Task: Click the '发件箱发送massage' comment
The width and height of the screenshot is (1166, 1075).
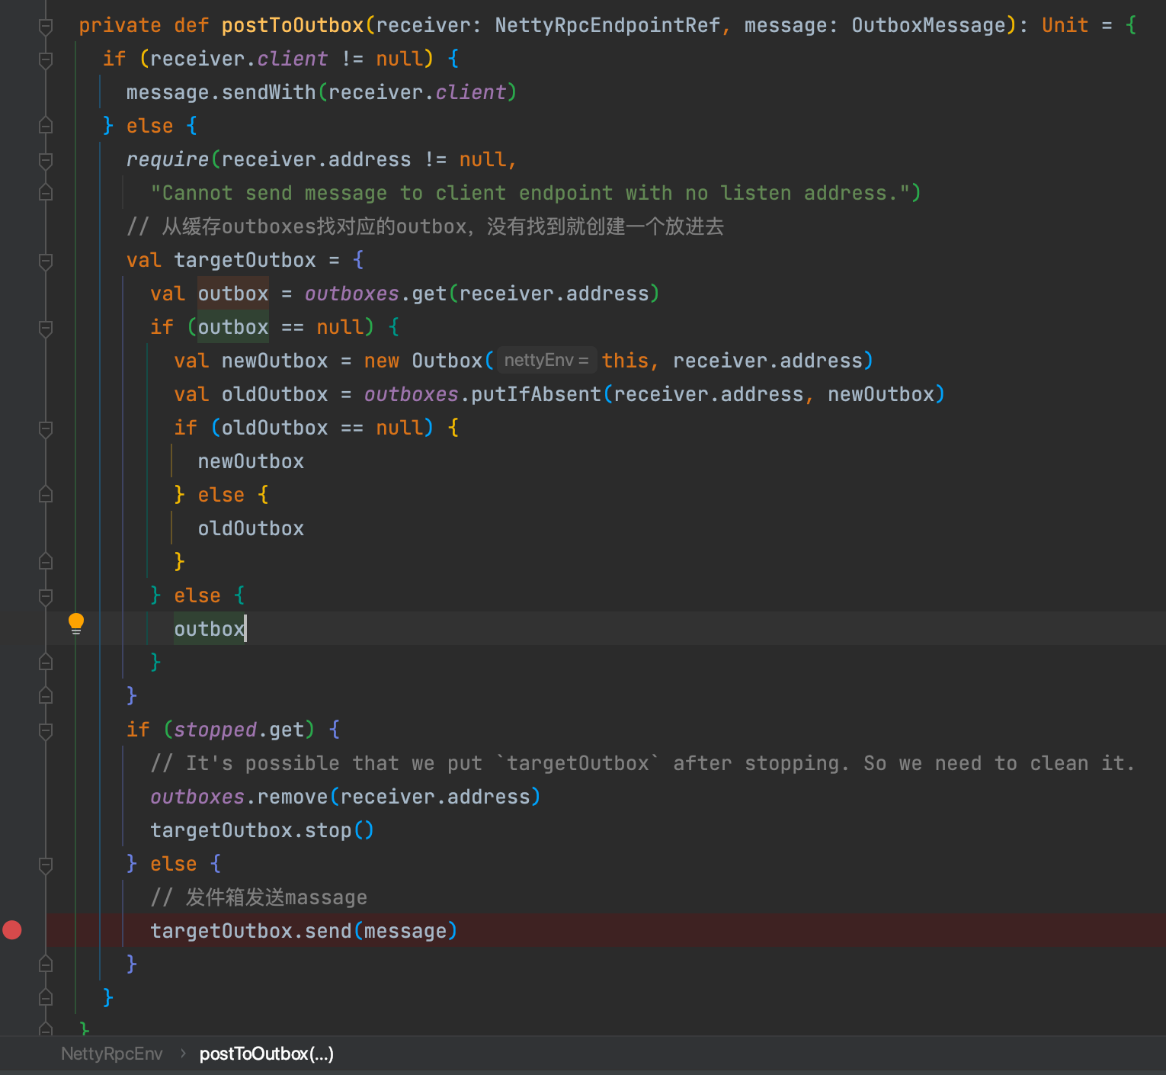Action: coord(259,897)
